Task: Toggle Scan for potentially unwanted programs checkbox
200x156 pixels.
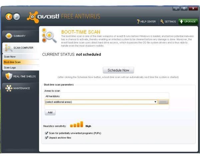Action: pos(46,133)
